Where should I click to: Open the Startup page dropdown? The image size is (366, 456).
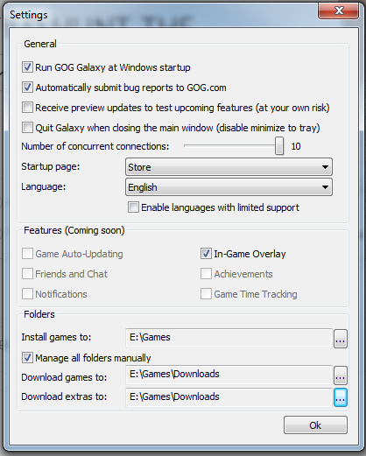(229, 167)
